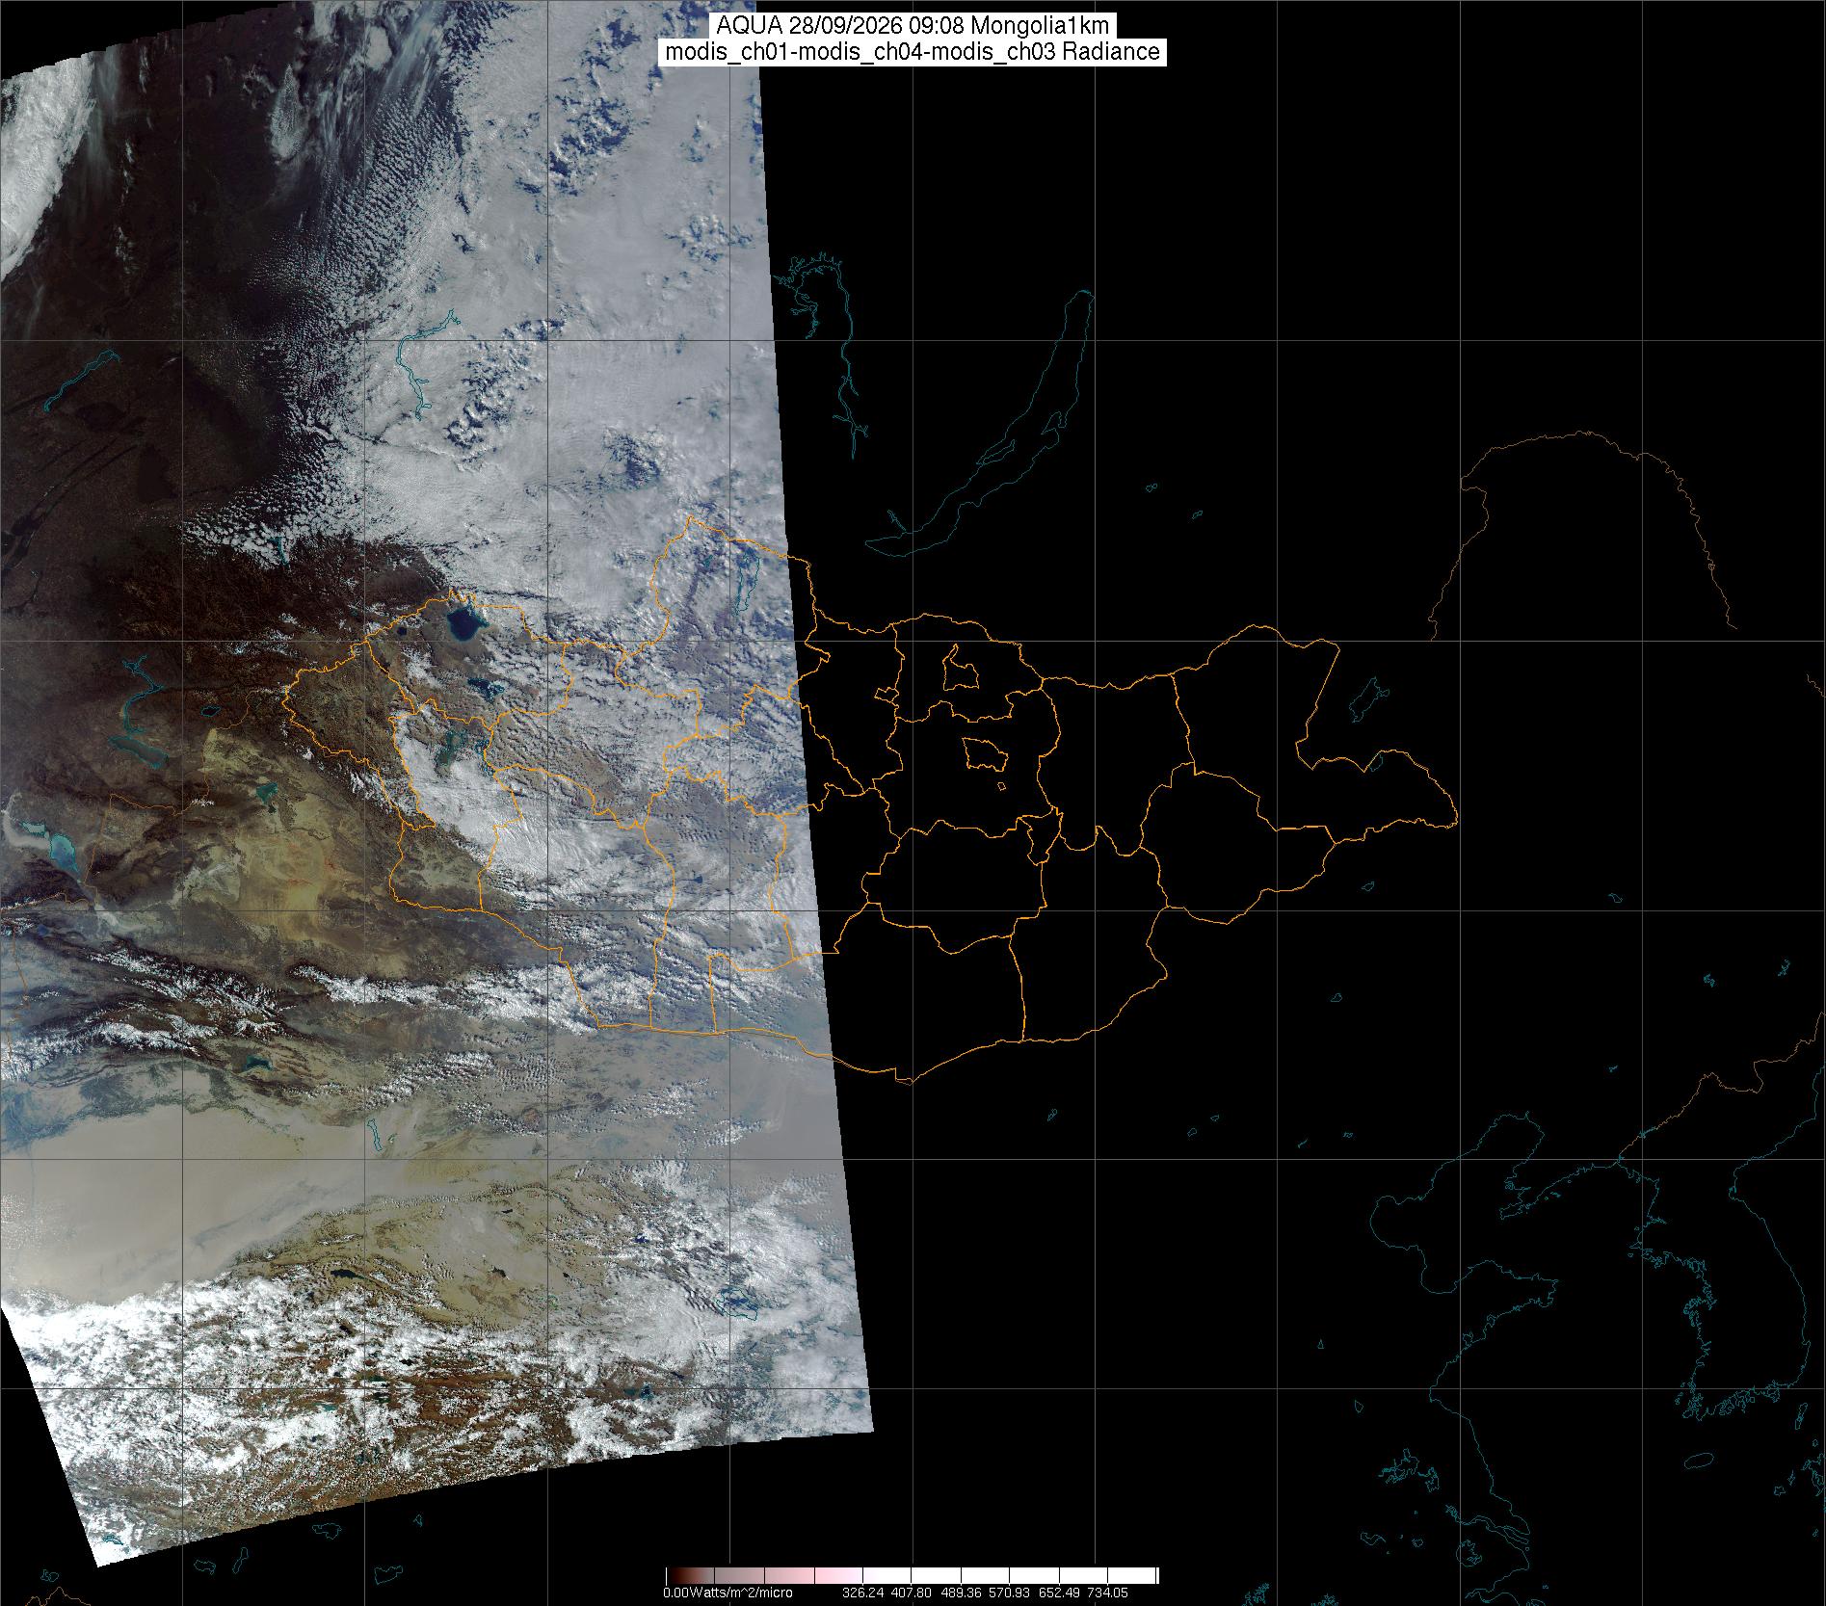1826x1606 pixels.
Task: Select the 326.24 value on radiance scale
Action: point(862,1592)
